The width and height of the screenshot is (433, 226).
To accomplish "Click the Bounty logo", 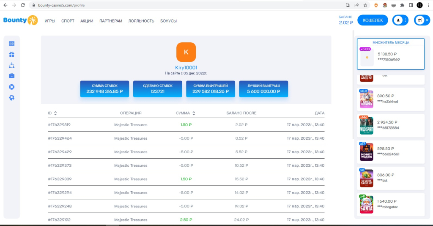I will pyautogui.click(x=20, y=20).
